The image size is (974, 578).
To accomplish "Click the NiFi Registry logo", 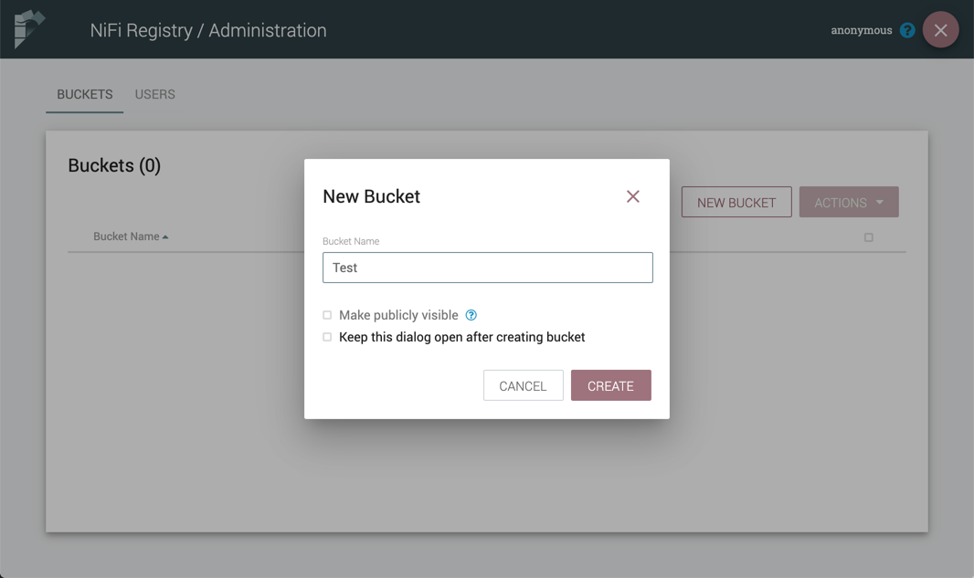I will 29,29.
